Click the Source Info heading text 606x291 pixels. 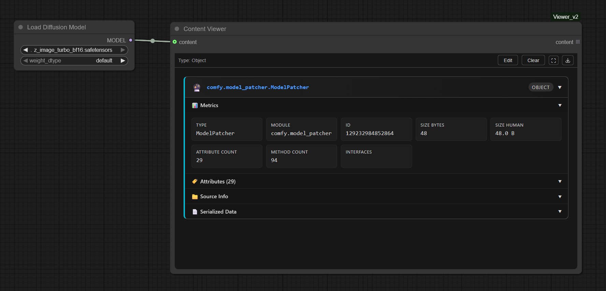[x=214, y=197]
